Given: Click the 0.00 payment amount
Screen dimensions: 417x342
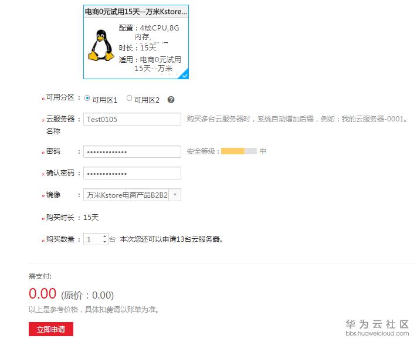Looking at the screenshot, I should pos(43,293).
